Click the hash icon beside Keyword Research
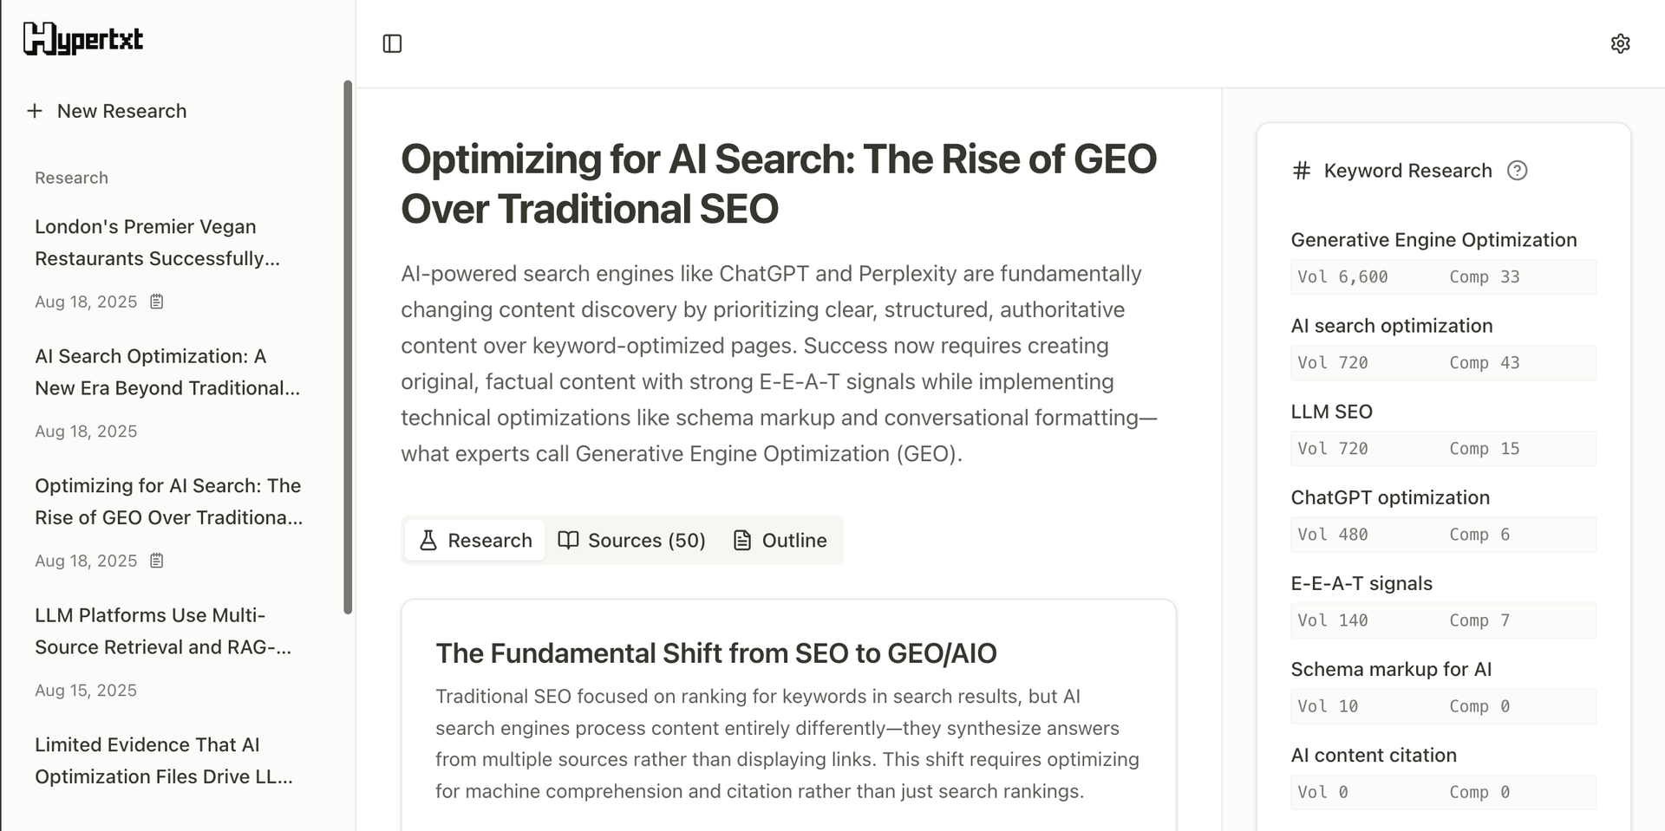This screenshot has height=831, width=1665. tap(1301, 171)
